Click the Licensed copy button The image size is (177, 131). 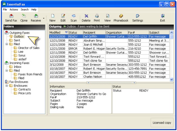(x=162, y=123)
